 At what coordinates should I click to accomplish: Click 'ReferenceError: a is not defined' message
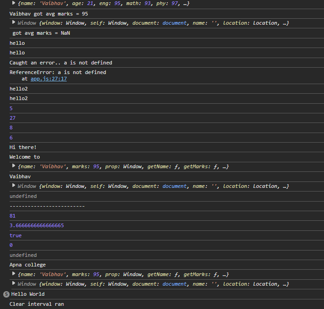tap(58, 72)
